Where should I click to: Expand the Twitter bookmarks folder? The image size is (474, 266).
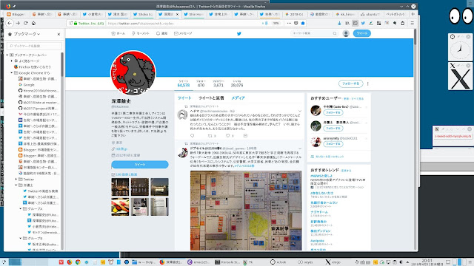[16, 179]
